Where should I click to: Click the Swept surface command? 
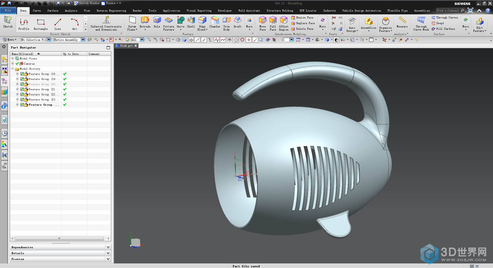(438, 23)
